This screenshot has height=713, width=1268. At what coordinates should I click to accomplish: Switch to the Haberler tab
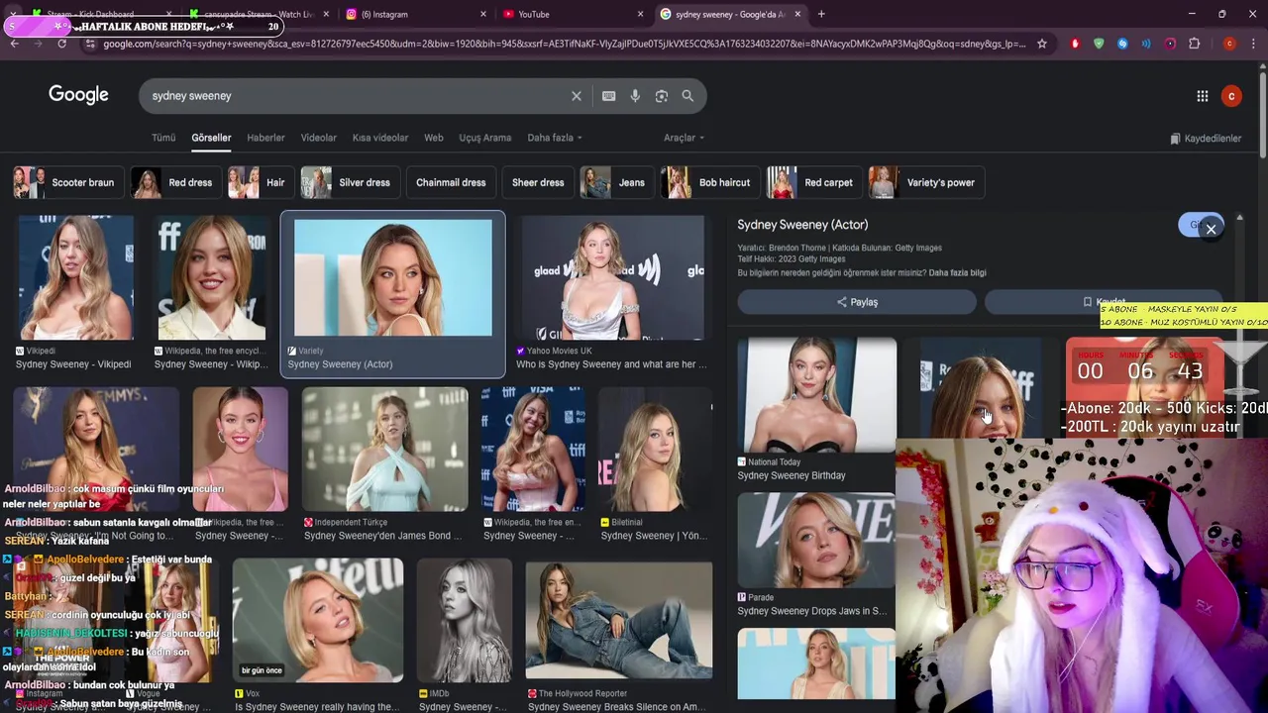coord(265,138)
